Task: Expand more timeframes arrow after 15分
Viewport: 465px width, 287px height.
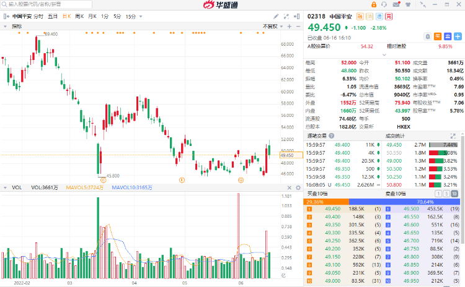Action: click(141, 17)
